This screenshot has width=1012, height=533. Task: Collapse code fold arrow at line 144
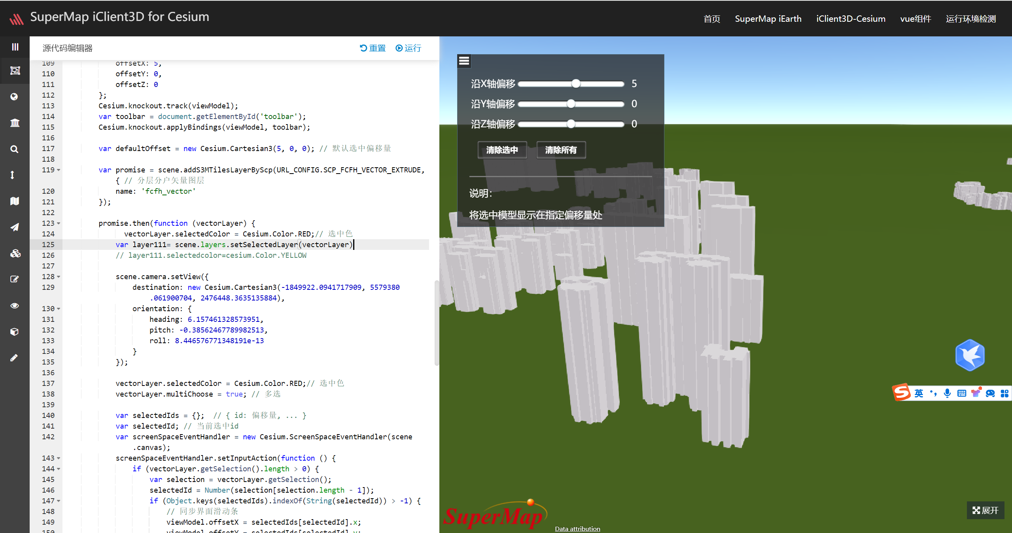59,469
